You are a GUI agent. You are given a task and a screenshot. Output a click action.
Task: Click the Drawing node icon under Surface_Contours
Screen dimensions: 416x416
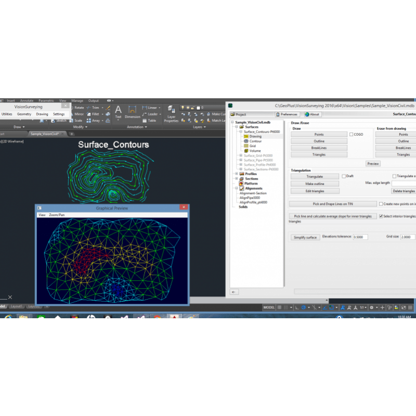246,136
